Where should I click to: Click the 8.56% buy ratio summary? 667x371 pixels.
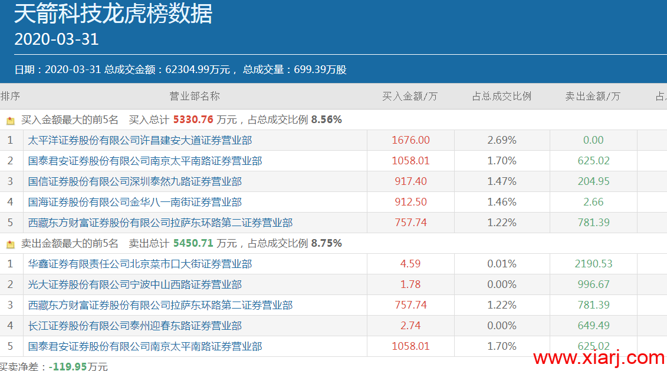tap(326, 120)
